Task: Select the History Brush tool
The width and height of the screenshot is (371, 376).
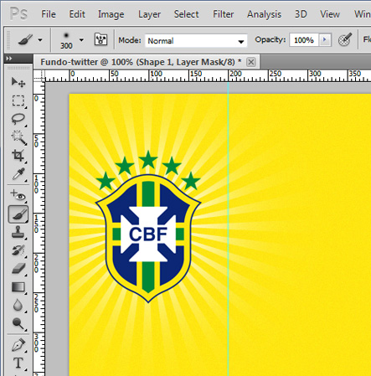Action: (18, 250)
